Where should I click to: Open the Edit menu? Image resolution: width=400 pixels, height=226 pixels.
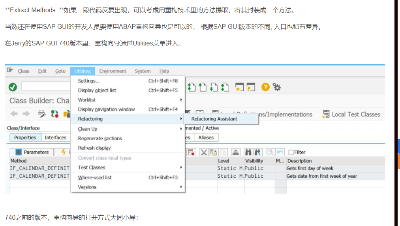(42, 71)
